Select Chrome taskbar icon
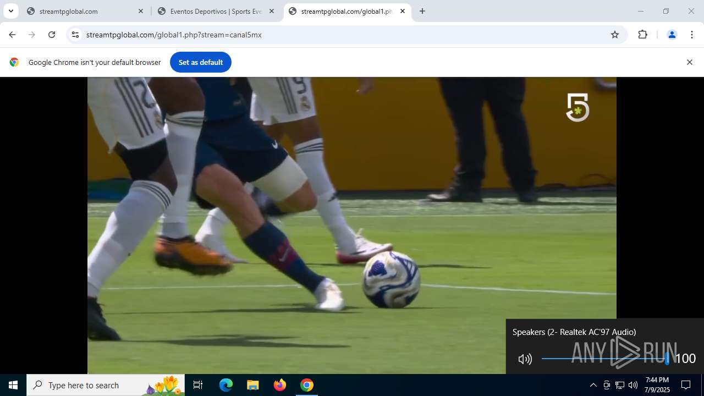Image resolution: width=704 pixels, height=396 pixels. (x=307, y=385)
